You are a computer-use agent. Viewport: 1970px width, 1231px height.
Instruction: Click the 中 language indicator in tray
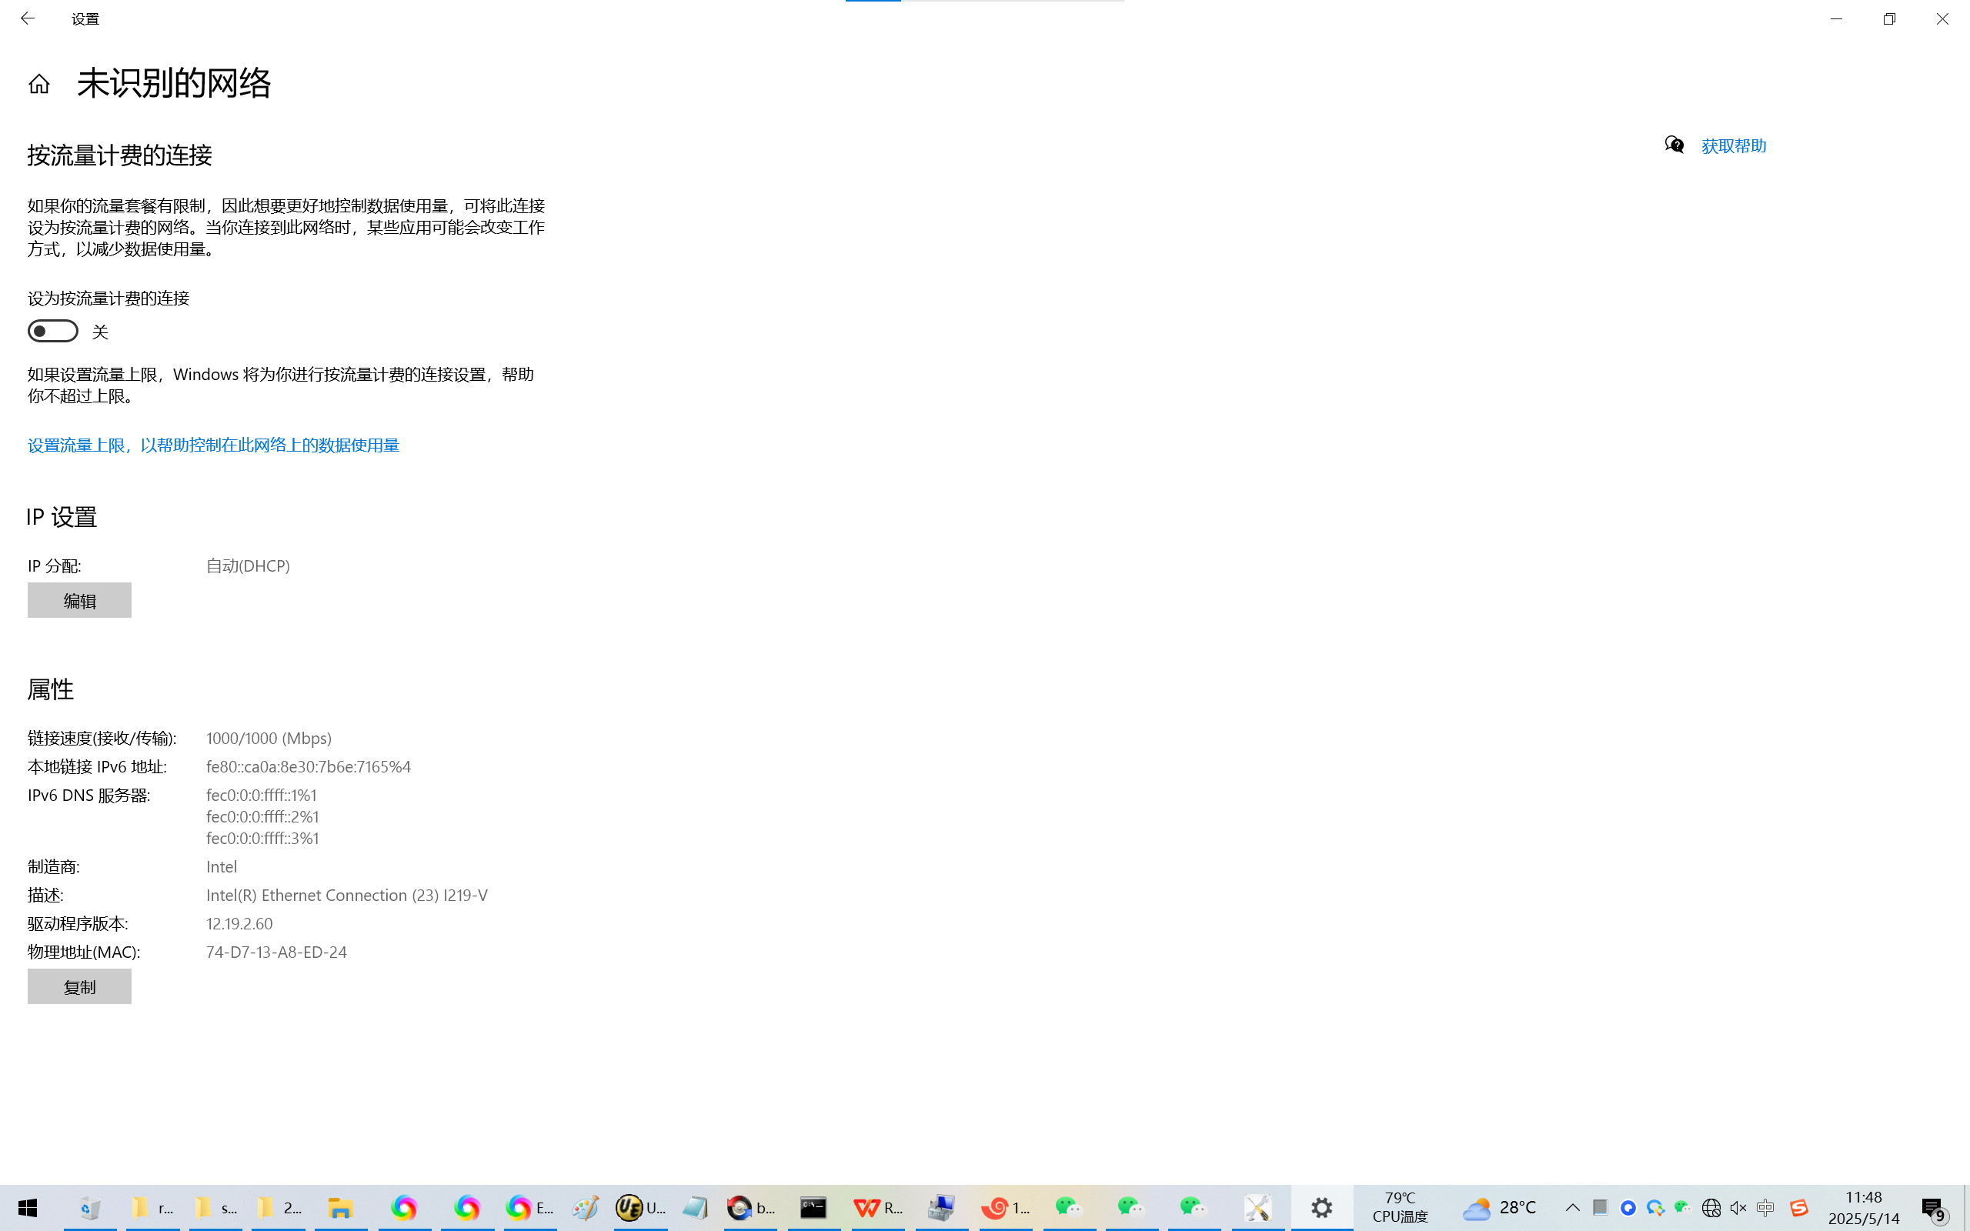tap(1765, 1207)
